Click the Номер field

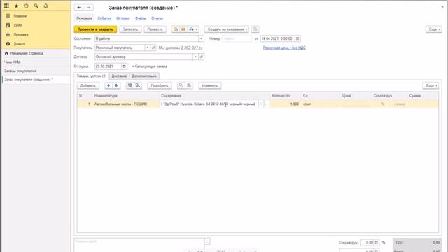tap(237, 38)
